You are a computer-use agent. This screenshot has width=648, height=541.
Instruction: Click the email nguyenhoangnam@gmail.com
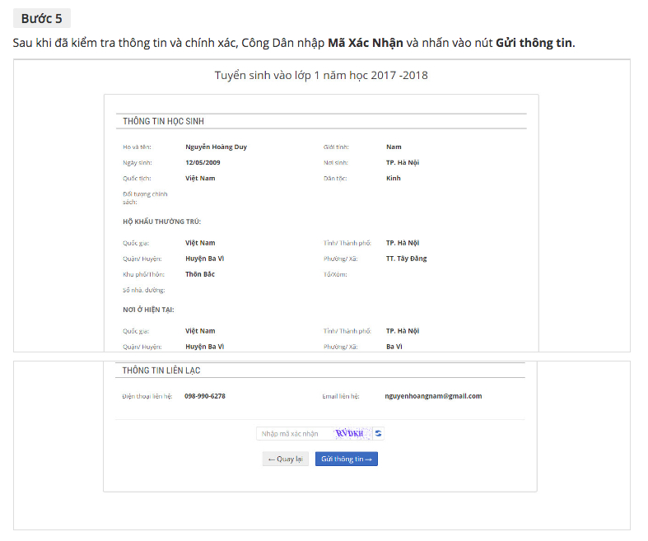(433, 396)
